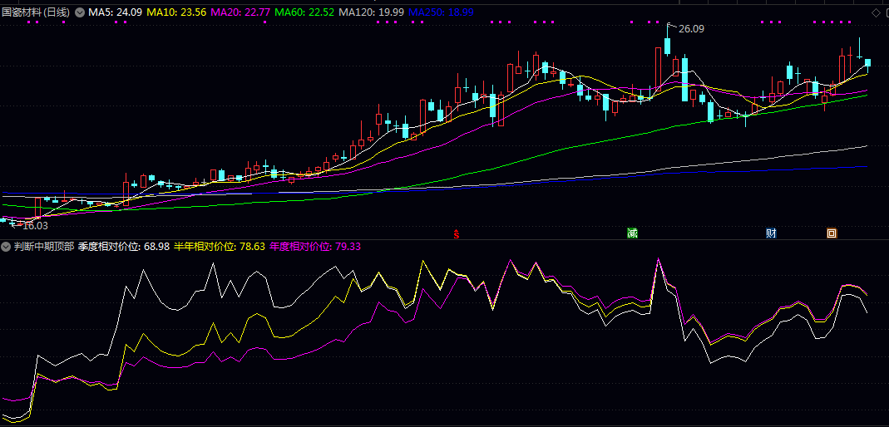Screen dimensions: 889x427
Task: Open main chart indicator dropdown beside 日线
Action: tap(80, 12)
